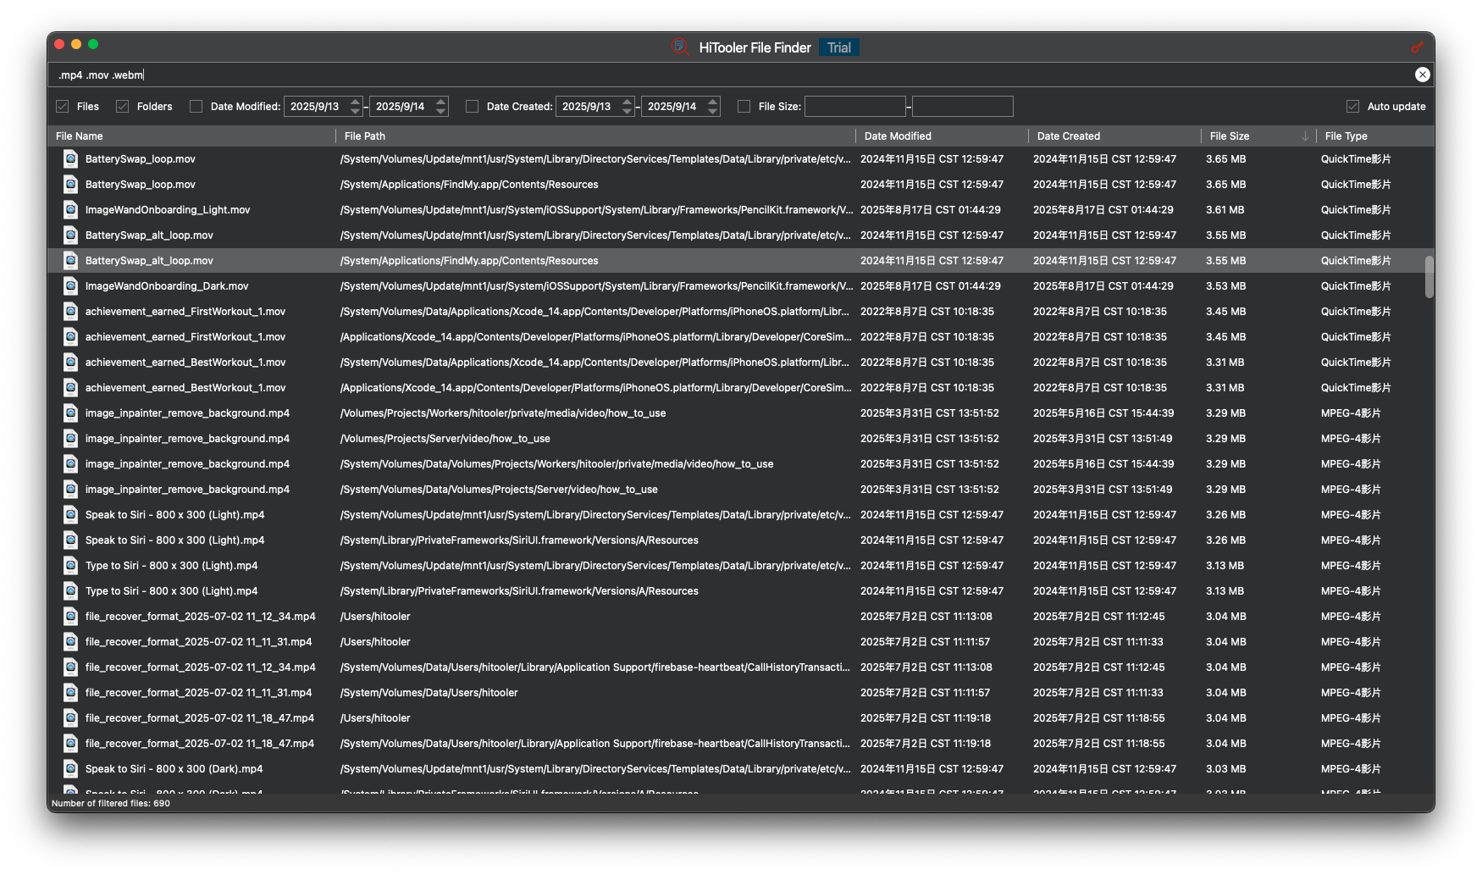This screenshot has height=875, width=1482.
Task: Enable the Date Created filter checkbox
Action: [x=472, y=106]
